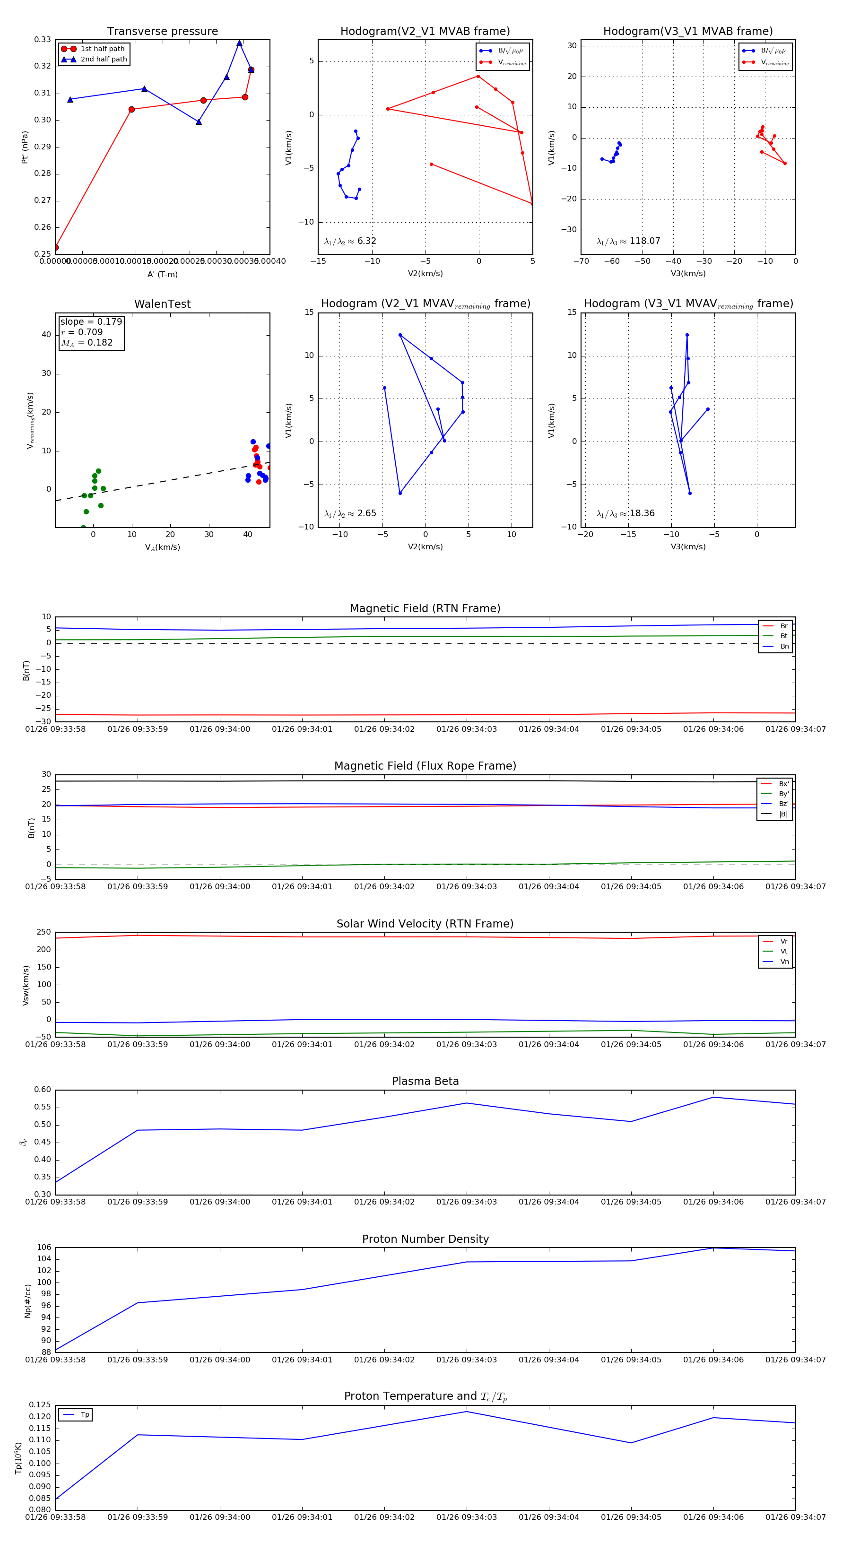This screenshot has height=1560, width=851.
Task: Click the 'Hodogram(V3_V1 MVAB frame)' title
Action: pyautogui.click(x=688, y=32)
